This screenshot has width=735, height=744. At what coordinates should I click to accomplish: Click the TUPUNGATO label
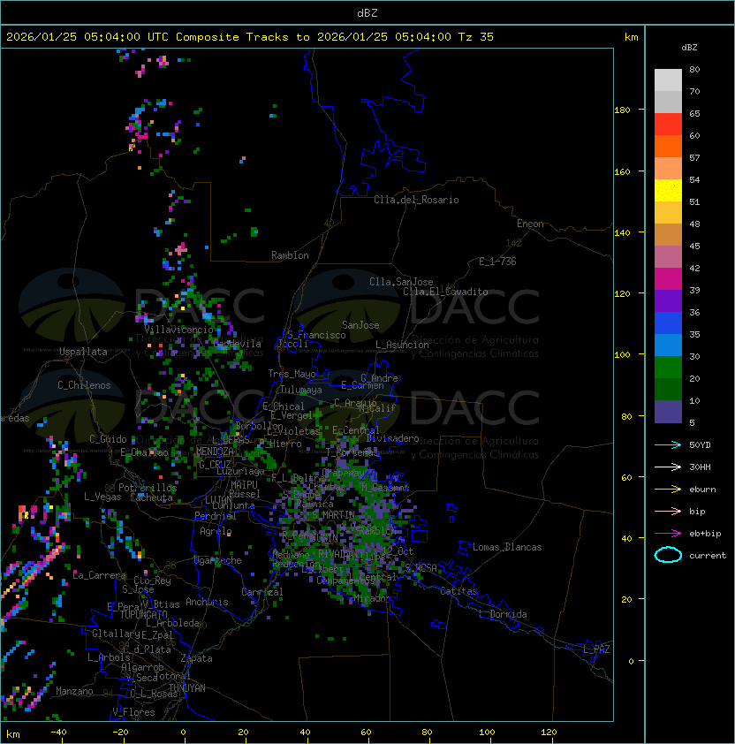coord(144,615)
